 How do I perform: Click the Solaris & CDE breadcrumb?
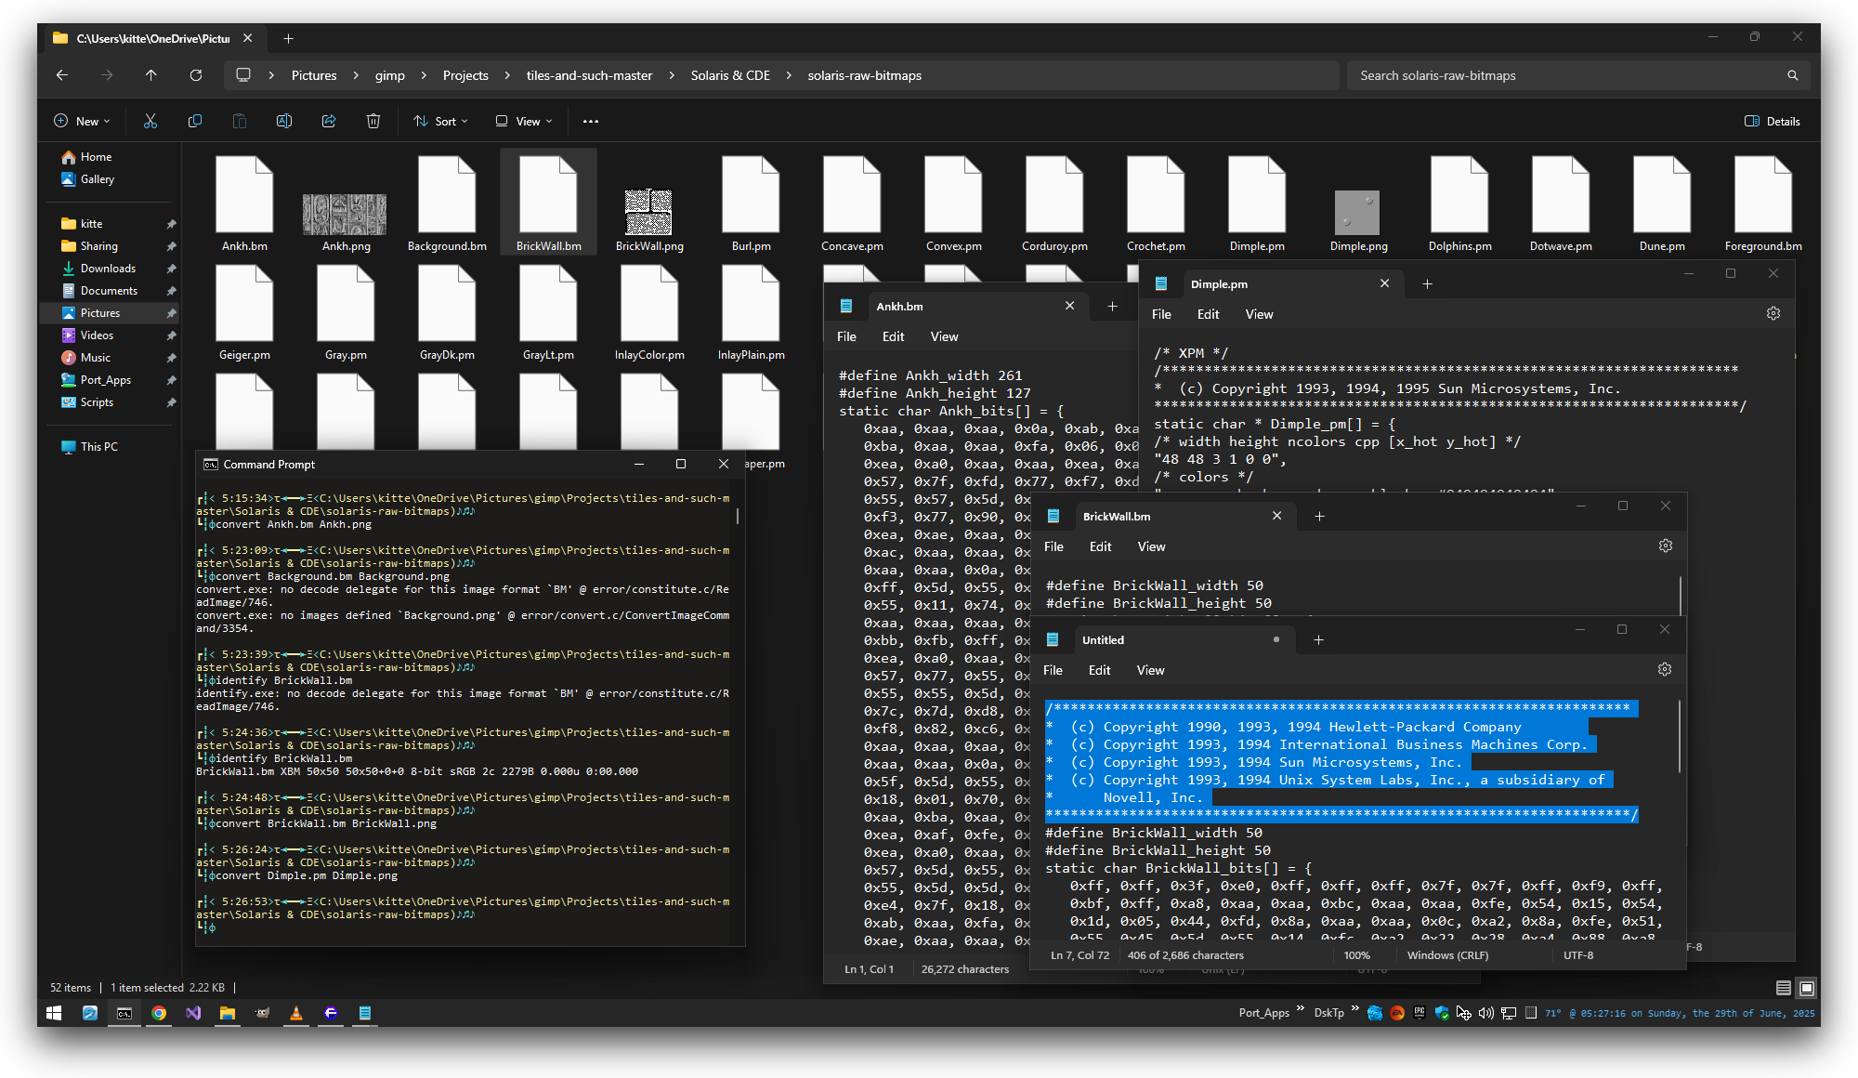coord(730,75)
